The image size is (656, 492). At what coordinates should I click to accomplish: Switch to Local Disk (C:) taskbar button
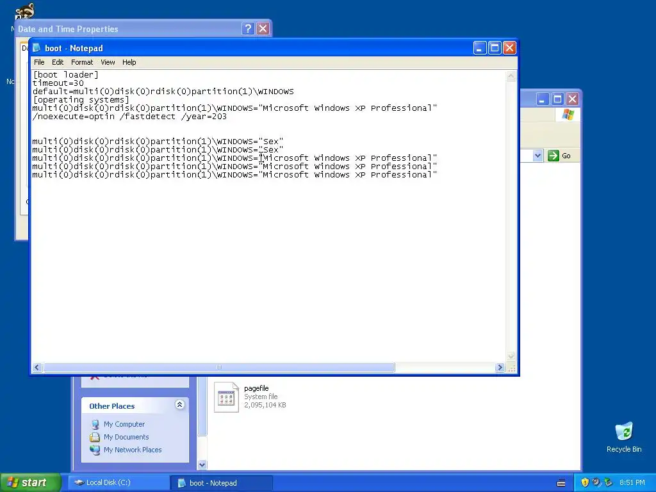pyautogui.click(x=119, y=482)
